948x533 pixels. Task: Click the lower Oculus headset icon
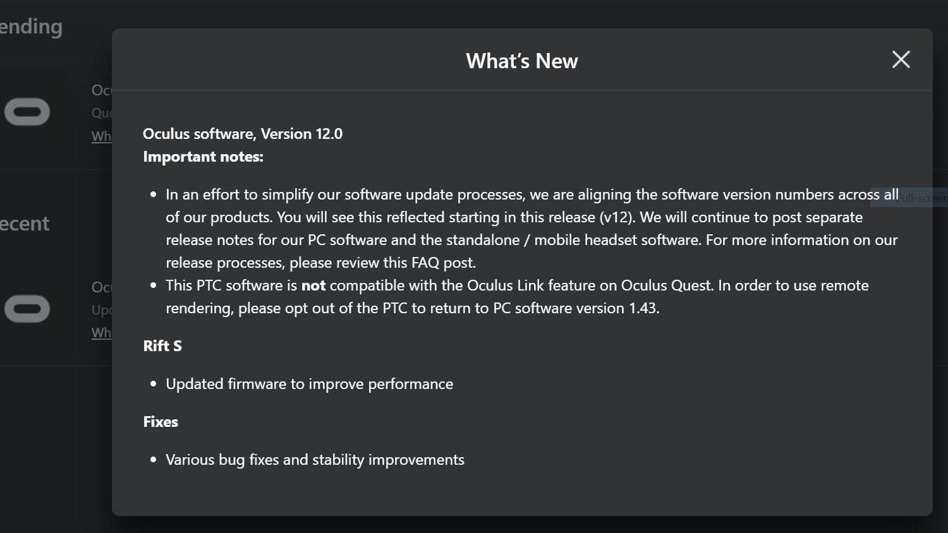[x=27, y=309]
